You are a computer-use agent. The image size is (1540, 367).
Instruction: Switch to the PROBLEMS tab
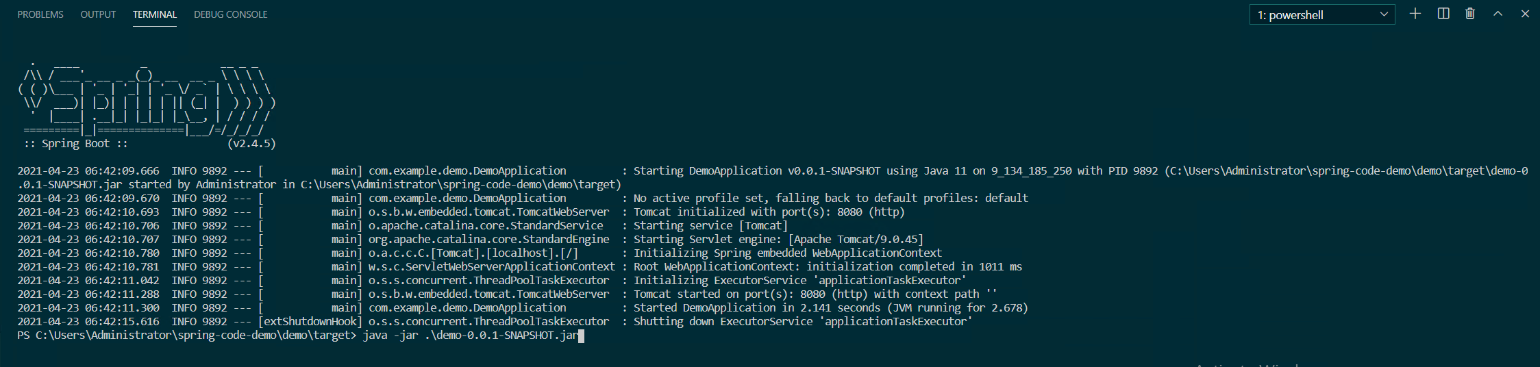point(40,14)
